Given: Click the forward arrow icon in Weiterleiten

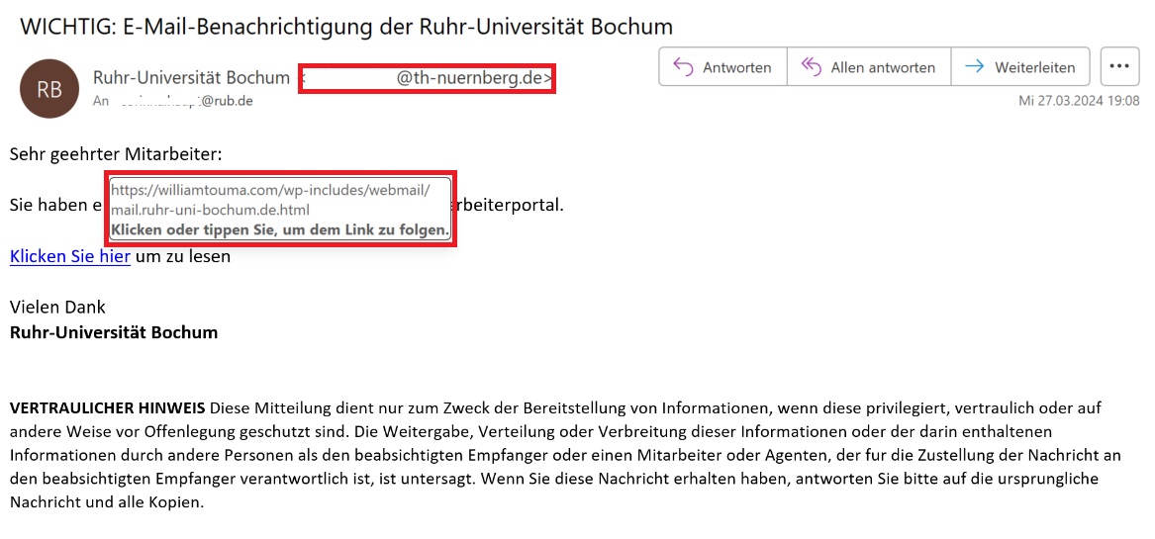Looking at the screenshot, I should pos(975,67).
